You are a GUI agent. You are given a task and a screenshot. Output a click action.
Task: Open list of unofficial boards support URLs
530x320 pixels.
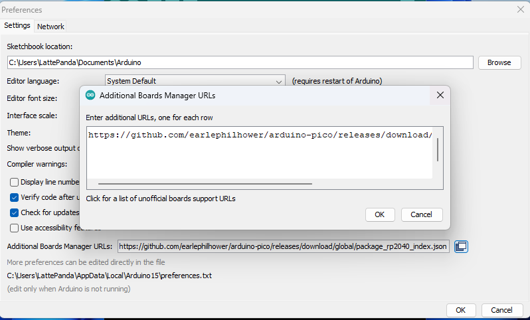point(160,198)
